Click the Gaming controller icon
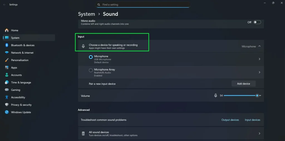Viewport: 285px width, 141px height. coord(7,90)
